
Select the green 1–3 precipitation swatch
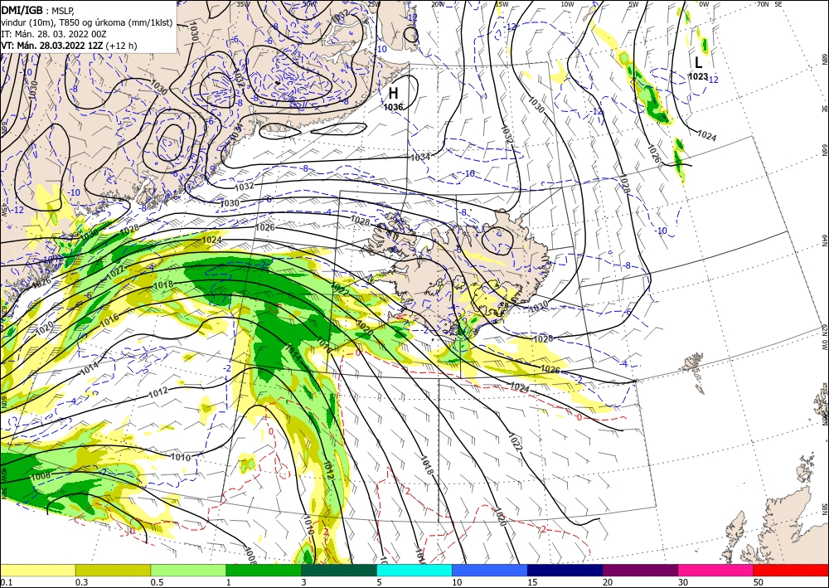tap(264, 570)
